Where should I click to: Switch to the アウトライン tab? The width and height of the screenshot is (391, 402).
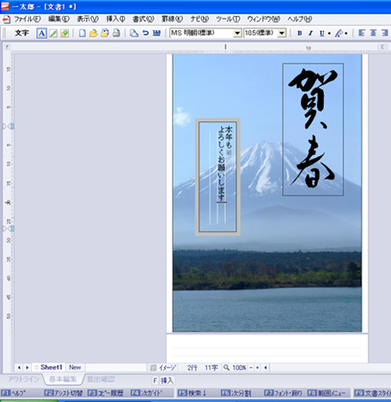(23, 379)
